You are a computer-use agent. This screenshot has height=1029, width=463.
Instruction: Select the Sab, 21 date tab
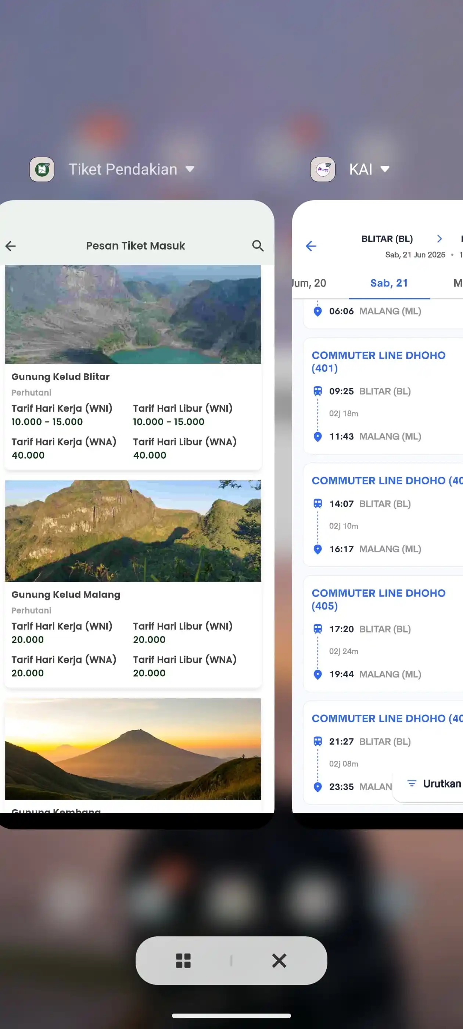(389, 283)
